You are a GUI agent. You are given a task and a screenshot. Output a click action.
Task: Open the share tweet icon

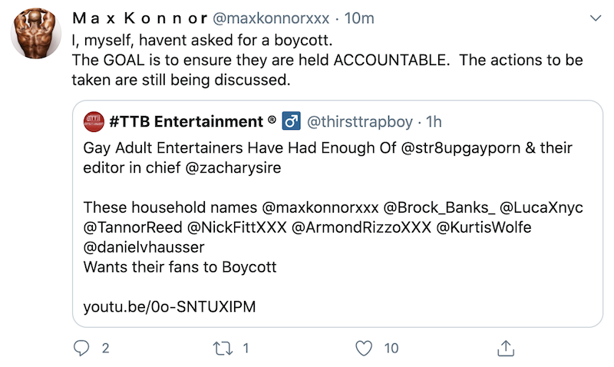506,348
